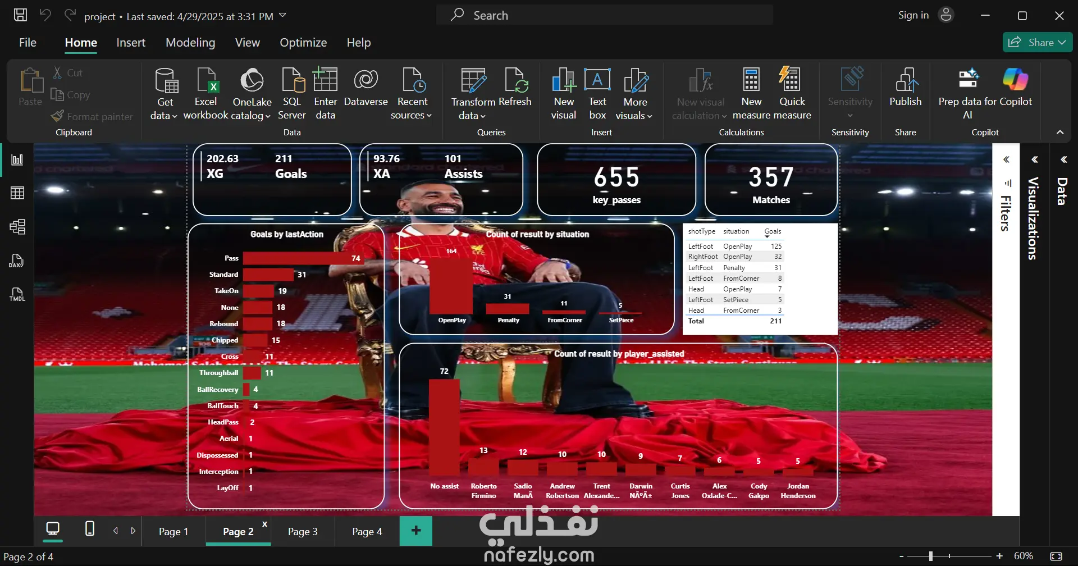Open Transform data editor
This screenshot has height=566, width=1078.
tap(473, 93)
